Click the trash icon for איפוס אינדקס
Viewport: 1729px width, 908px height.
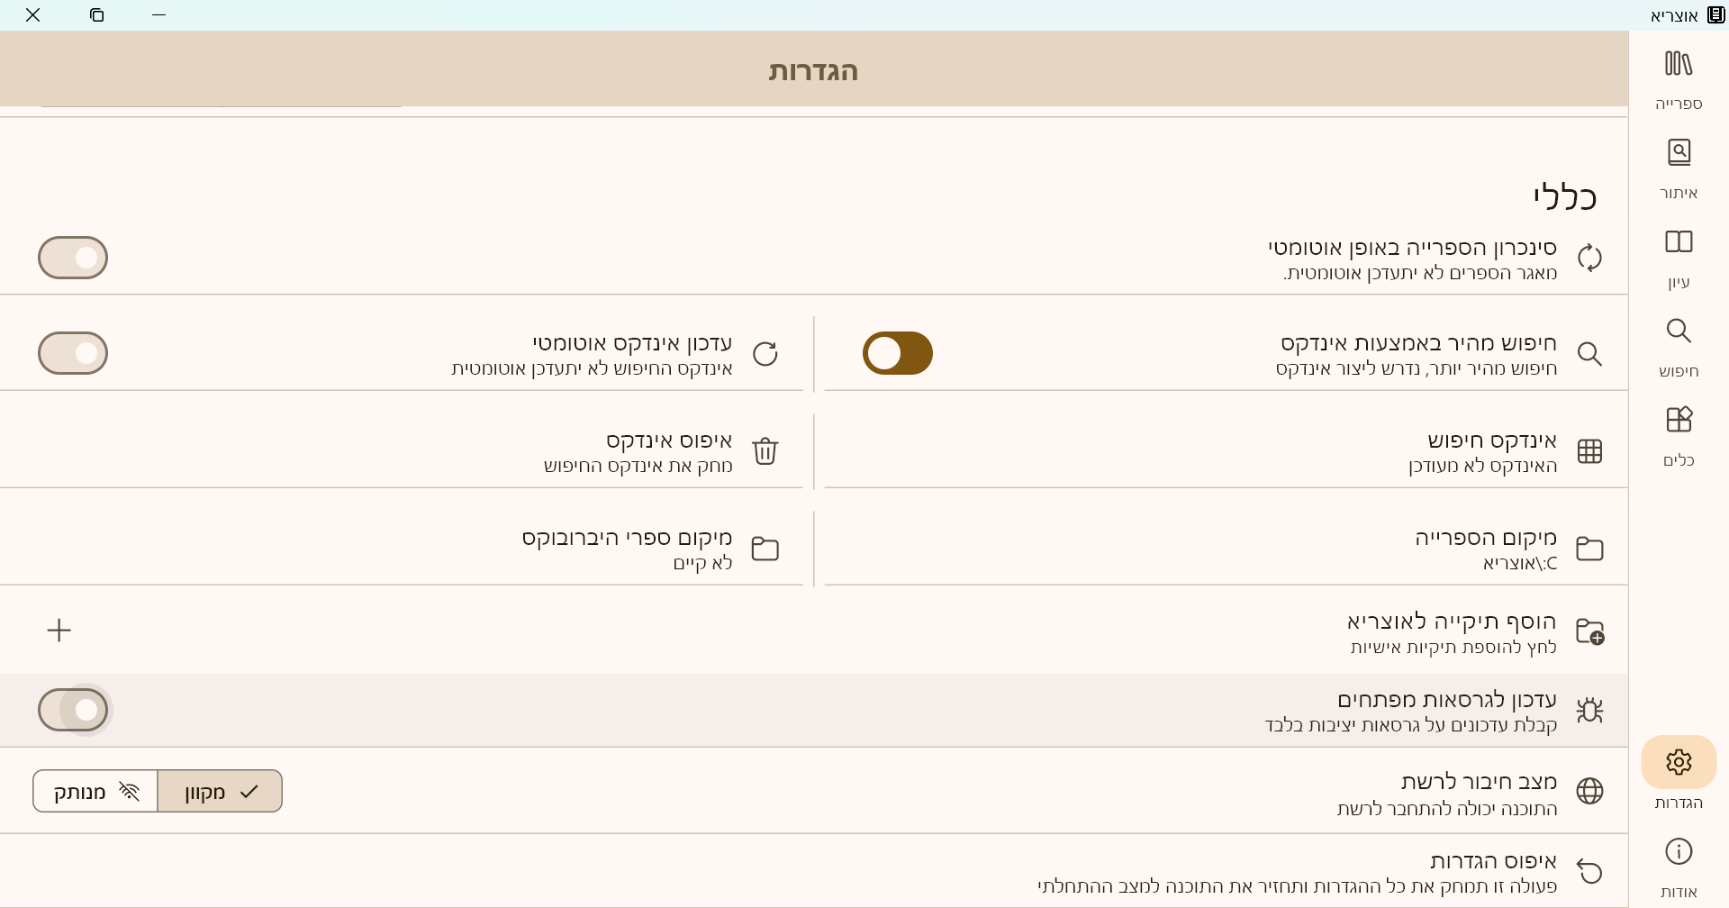click(x=765, y=451)
